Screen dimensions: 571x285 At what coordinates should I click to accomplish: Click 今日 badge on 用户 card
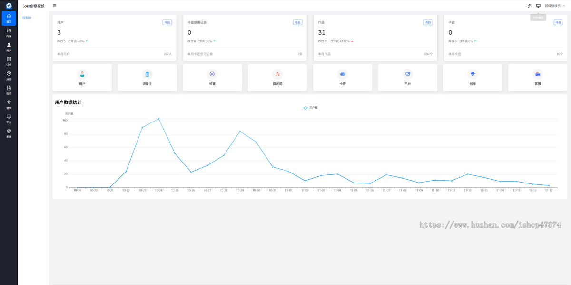pos(167,22)
